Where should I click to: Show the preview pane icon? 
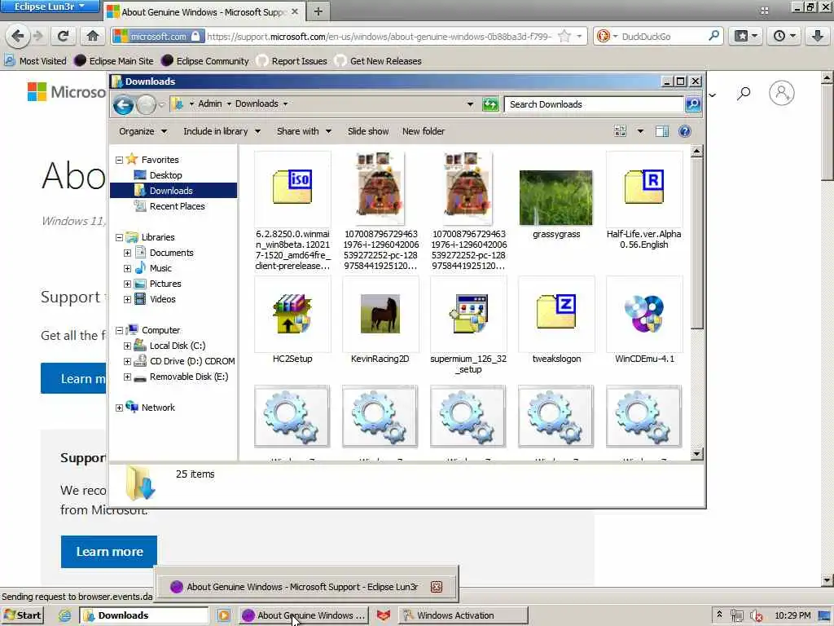(662, 131)
